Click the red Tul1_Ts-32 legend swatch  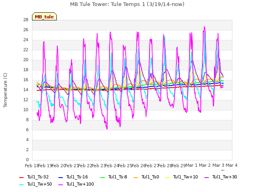click(x=21, y=178)
